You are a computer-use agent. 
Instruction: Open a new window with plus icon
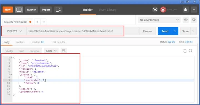click(x=58, y=10)
